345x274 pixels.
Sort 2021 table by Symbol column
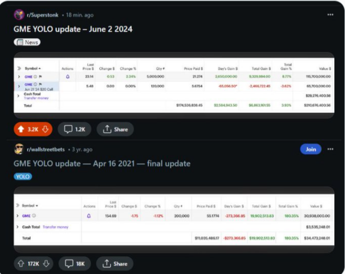[30, 206]
